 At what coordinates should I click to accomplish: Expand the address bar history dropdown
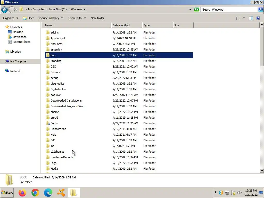click(x=190, y=10)
